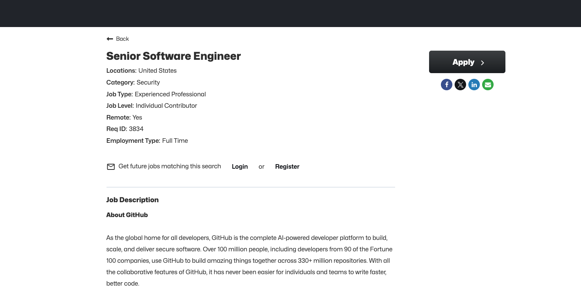The image size is (581, 294).
Task: Share job on X (Twitter) icon
Action: pos(460,85)
